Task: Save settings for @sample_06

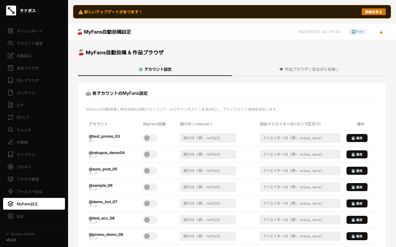Action: point(357,187)
